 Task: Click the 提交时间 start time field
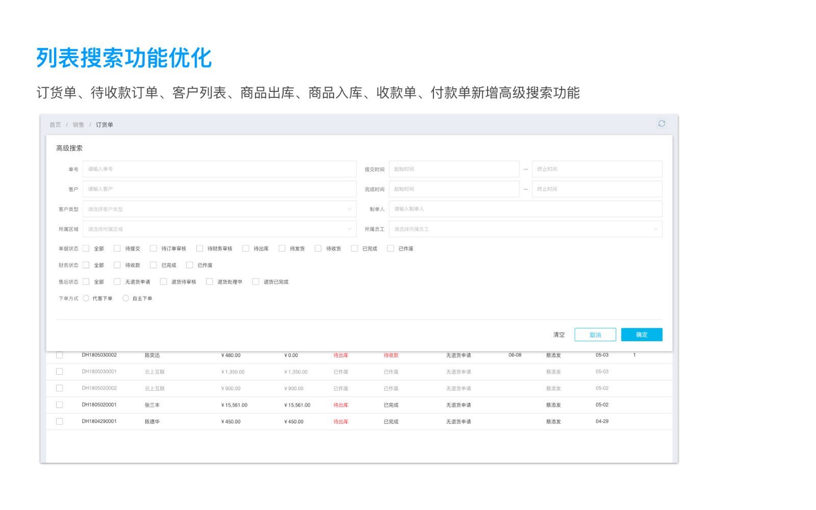[x=454, y=169]
